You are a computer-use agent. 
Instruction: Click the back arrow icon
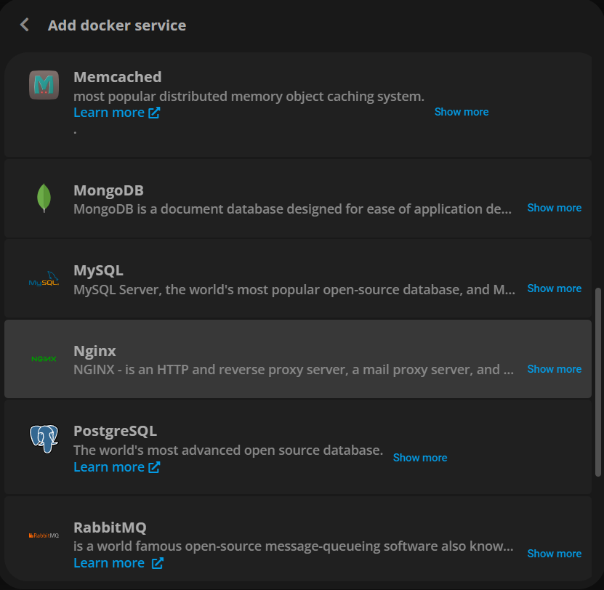pos(25,25)
